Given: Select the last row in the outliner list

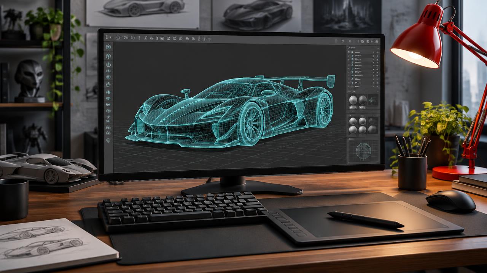Looking at the screenshot, I should click(x=363, y=86).
